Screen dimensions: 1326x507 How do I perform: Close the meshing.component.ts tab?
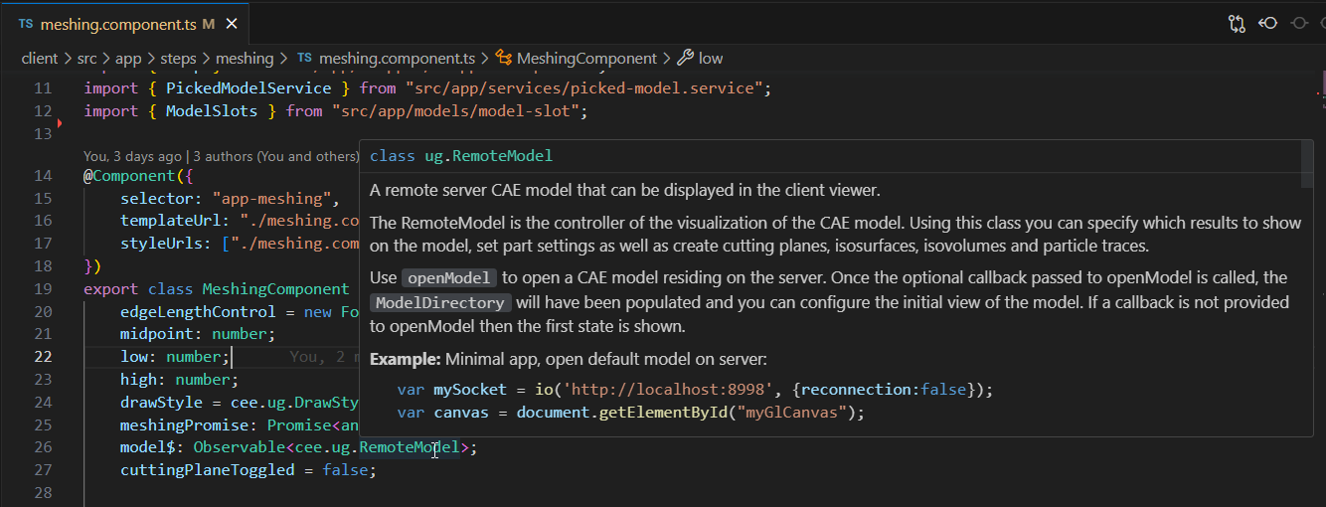[x=233, y=23]
